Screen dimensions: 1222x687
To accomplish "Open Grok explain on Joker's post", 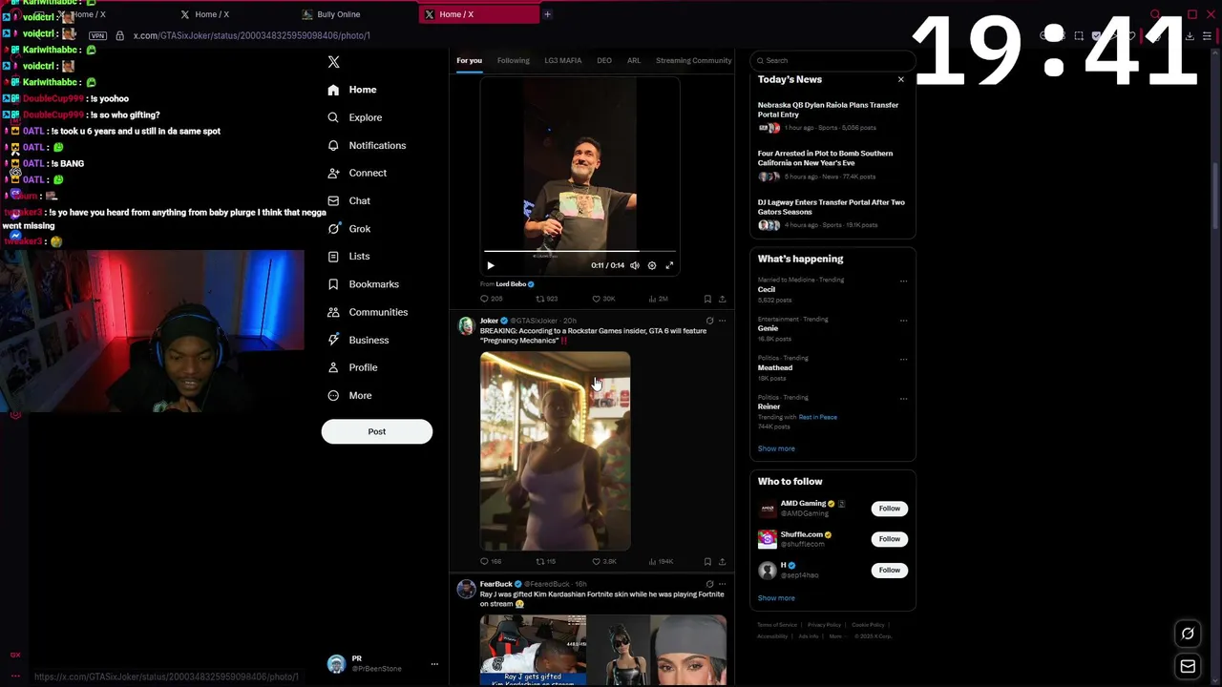I will 709,321.
